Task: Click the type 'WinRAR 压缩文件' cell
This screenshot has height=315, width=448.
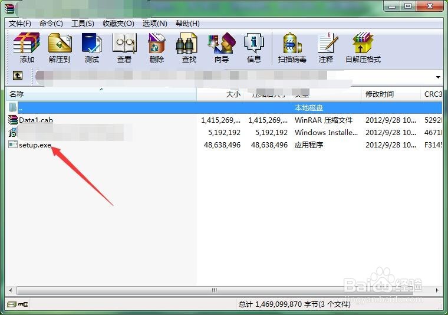Action: (324, 120)
